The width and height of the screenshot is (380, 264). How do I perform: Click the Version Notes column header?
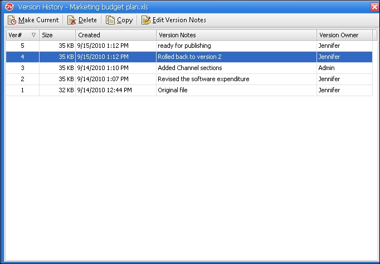[x=236, y=35]
